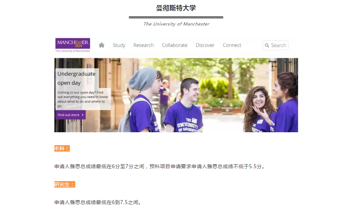Click the orange 研究生： label

[65, 184]
